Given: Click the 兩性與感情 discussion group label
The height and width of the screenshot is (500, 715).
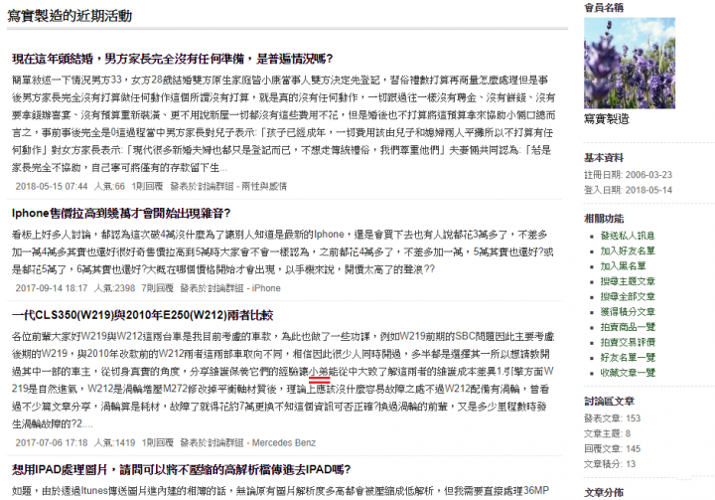Looking at the screenshot, I should (264, 186).
